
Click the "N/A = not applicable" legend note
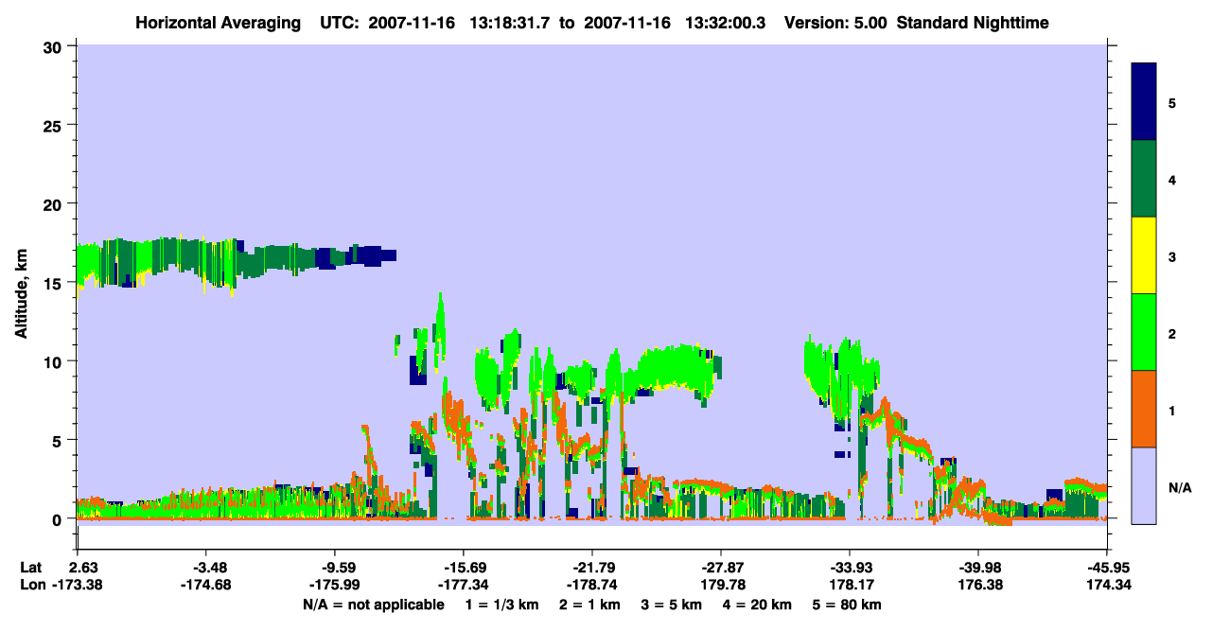coord(373,605)
